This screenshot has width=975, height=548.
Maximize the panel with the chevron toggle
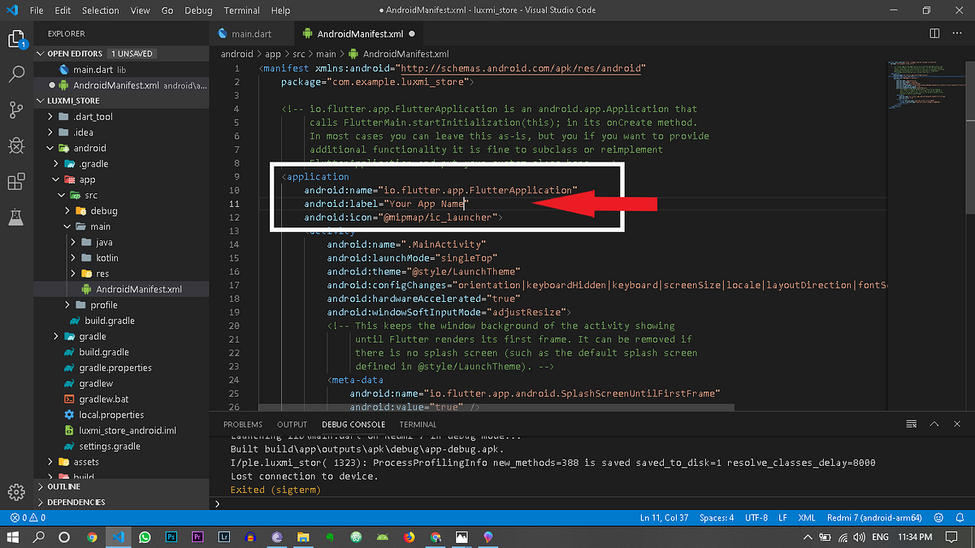tap(934, 424)
